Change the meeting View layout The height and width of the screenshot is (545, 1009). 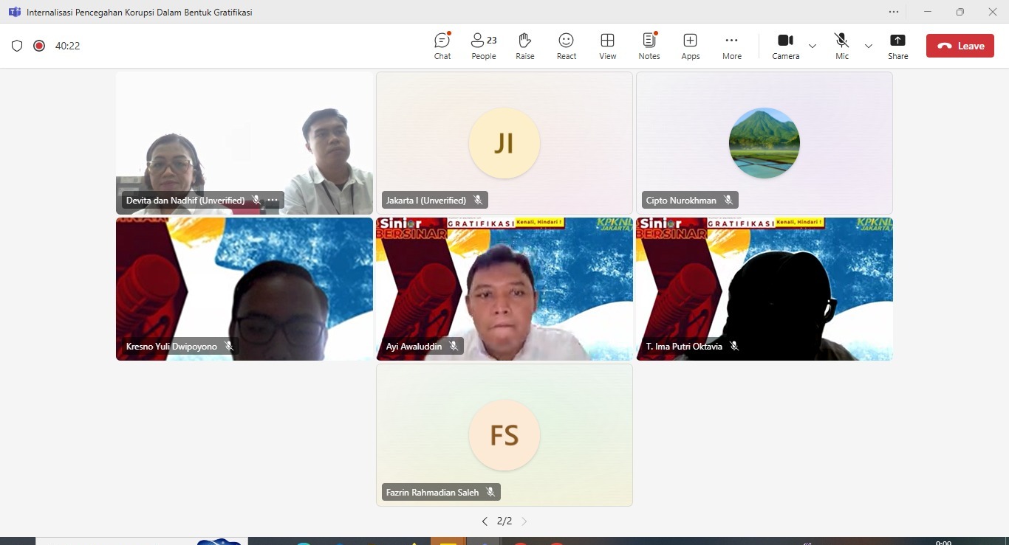click(x=608, y=46)
